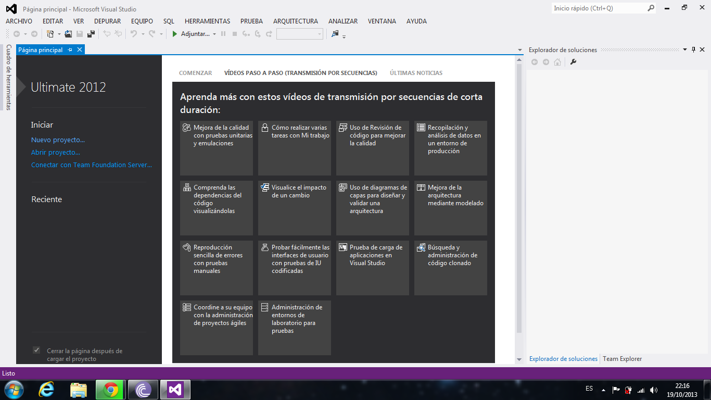711x400 pixels.
Task: Open the Explorador de soluciones window position dropdown
Action: (684, 50)
